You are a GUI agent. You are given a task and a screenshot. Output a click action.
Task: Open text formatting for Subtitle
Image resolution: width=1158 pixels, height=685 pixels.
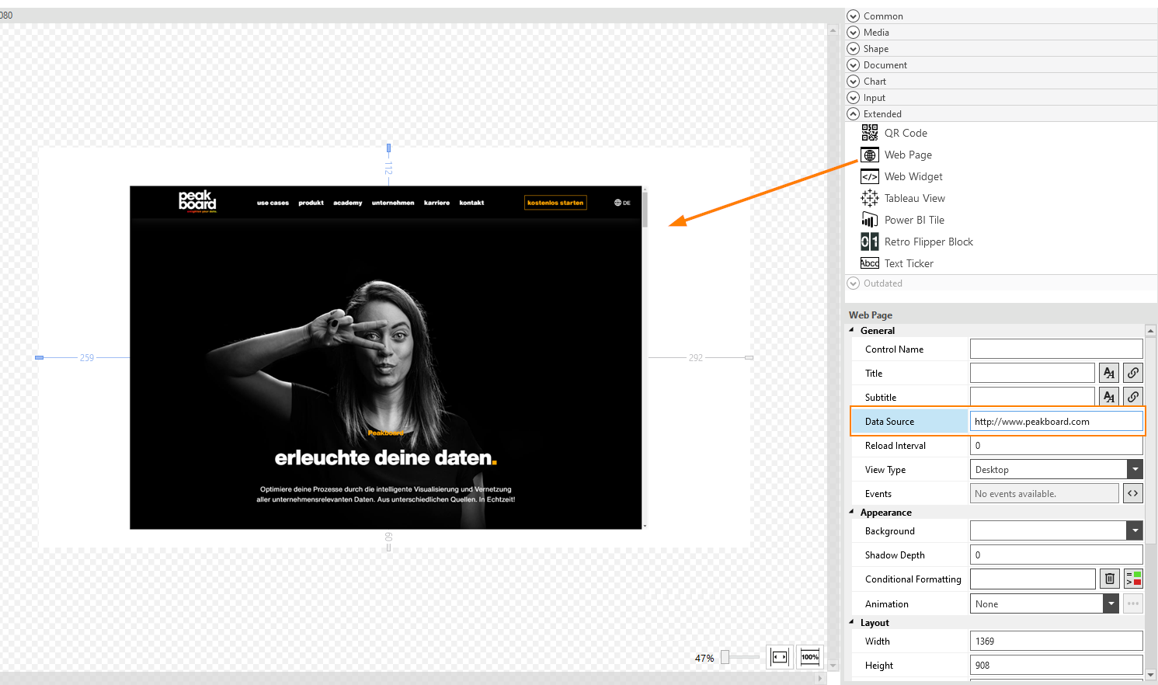[x=1109, y=397]
